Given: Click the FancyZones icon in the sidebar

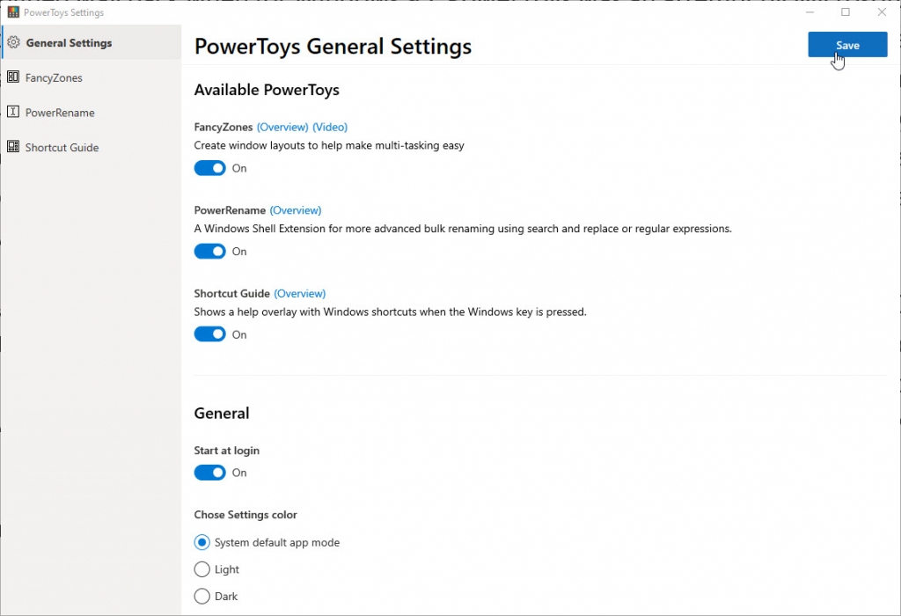Looking at the screenshot, I should point(12,77).
